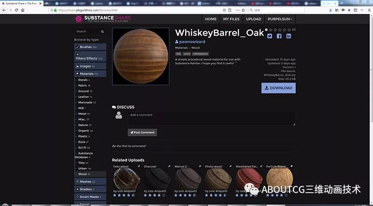Click the Add a comment text field
373x206 pixels.
tap(211, 118)
